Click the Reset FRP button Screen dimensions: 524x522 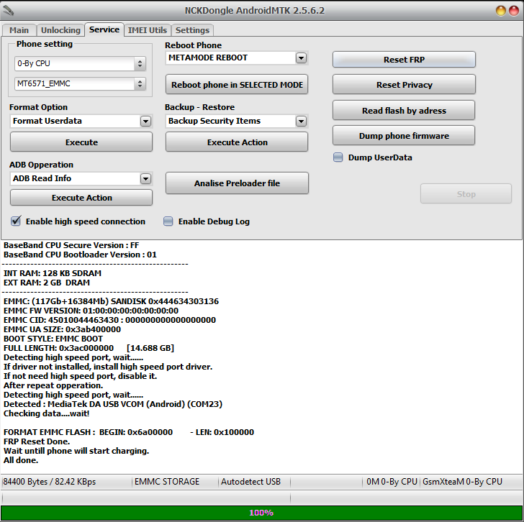(404, 60)
